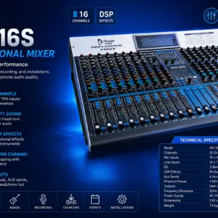Screen dimensions: 218x218
Task: Click the Mic Inputs row label
Action: coord(171,157)
